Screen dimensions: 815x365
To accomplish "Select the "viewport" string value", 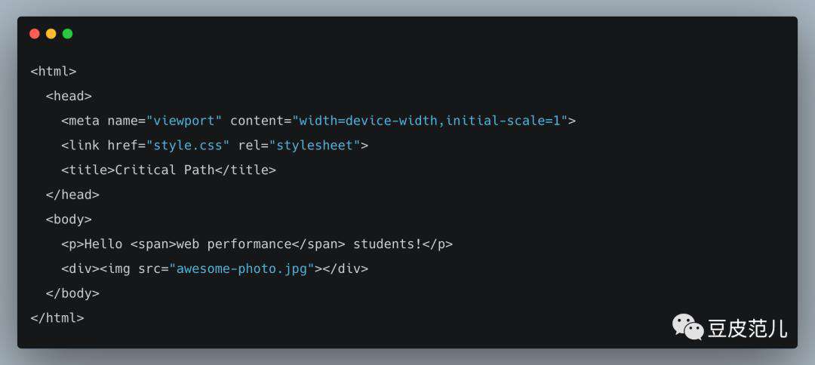I will (x=184, y=121).
